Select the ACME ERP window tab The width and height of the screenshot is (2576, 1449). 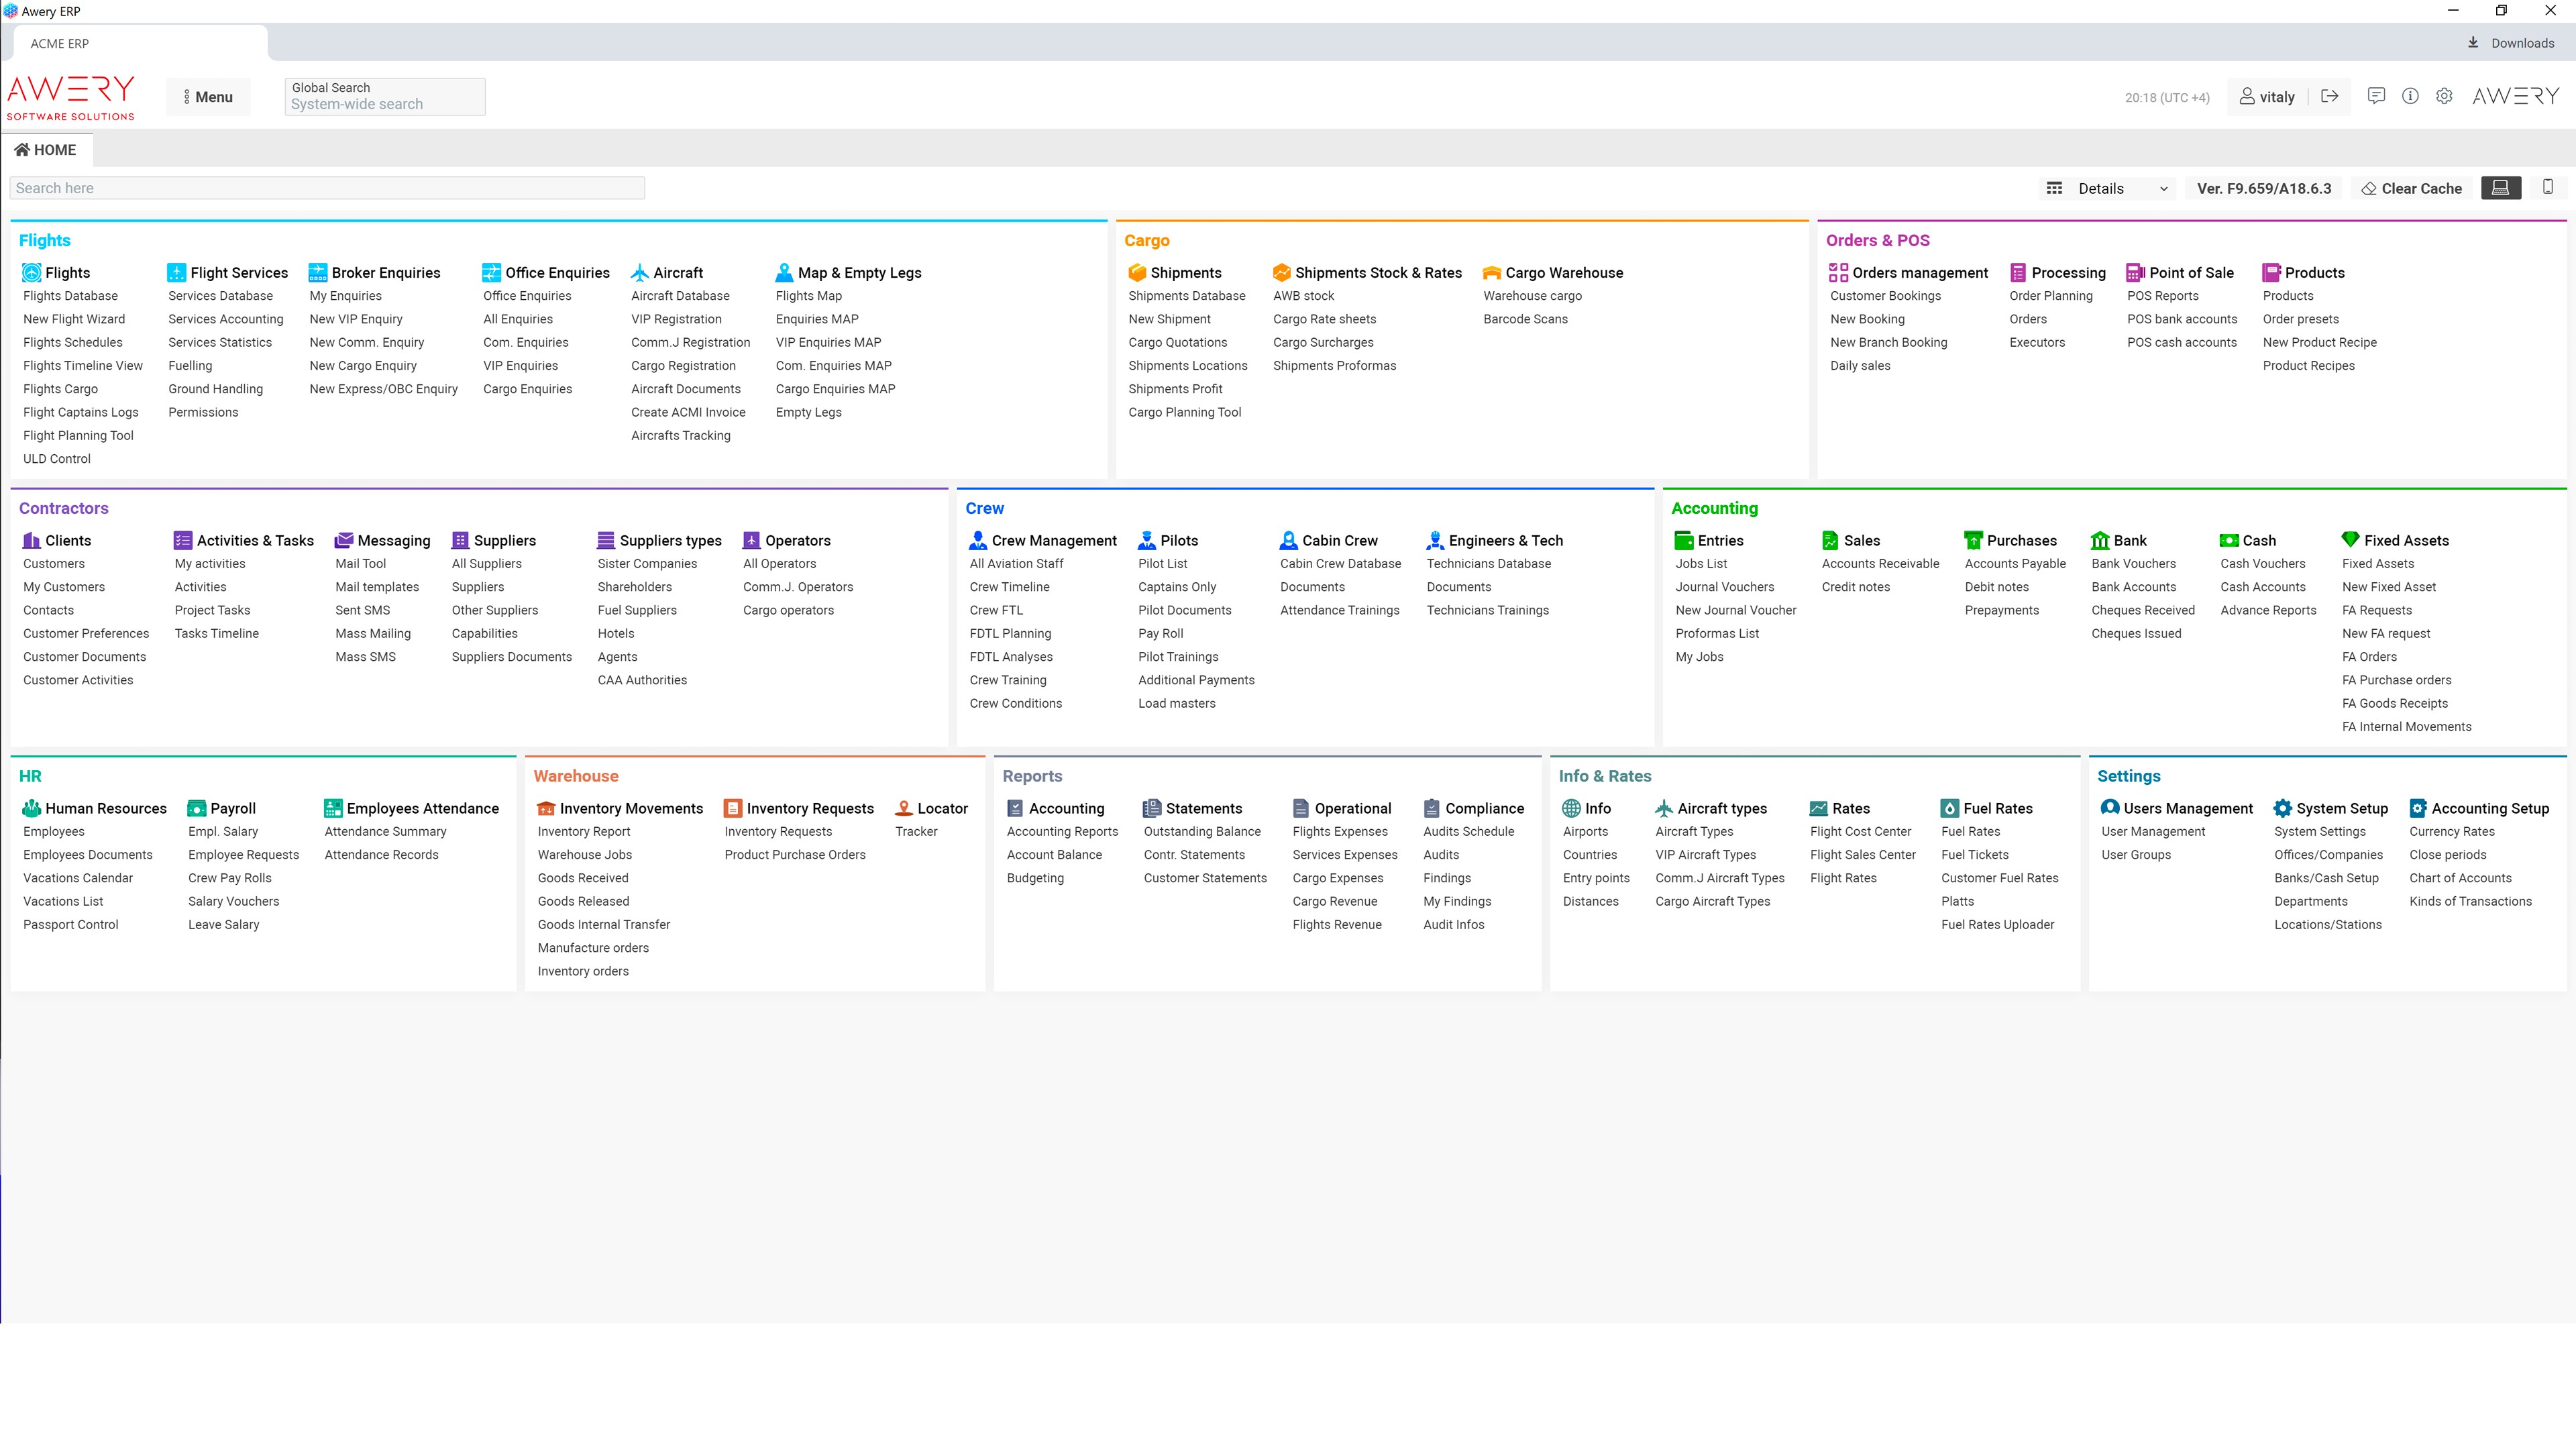(60, 43)
